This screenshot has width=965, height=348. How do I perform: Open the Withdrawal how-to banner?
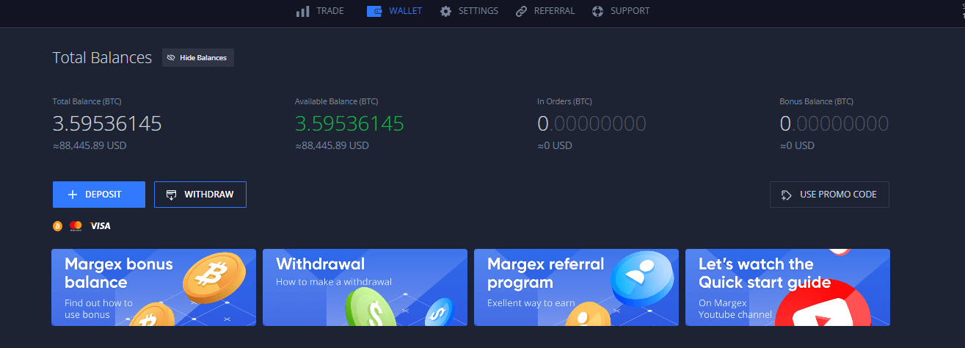click(365, 287)
